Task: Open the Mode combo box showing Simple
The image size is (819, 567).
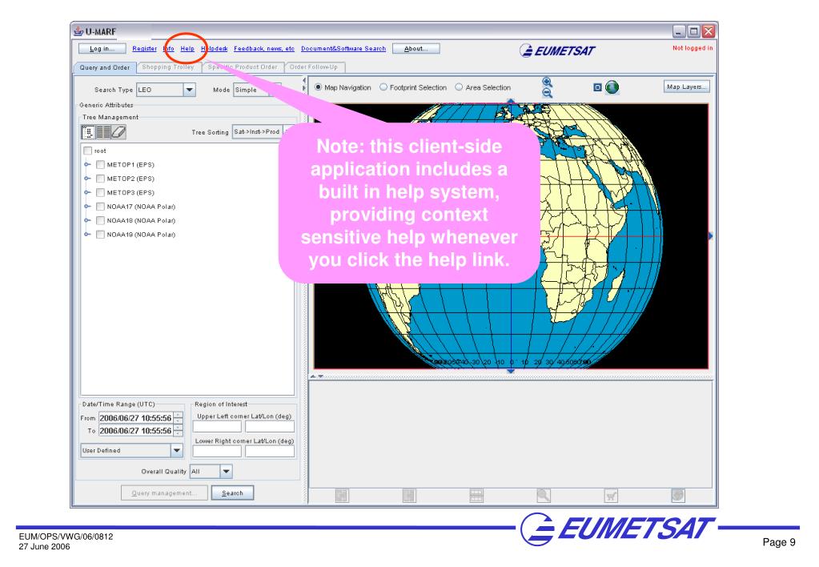Action: (x=257, y=90)
